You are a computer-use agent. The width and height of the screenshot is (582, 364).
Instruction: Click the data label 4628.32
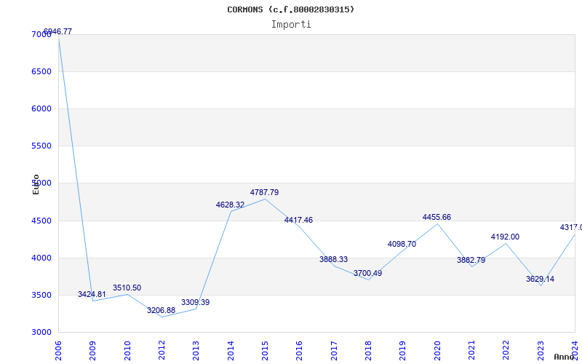point(230,205)
